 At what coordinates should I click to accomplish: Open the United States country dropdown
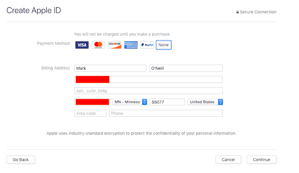click(205, 102)
